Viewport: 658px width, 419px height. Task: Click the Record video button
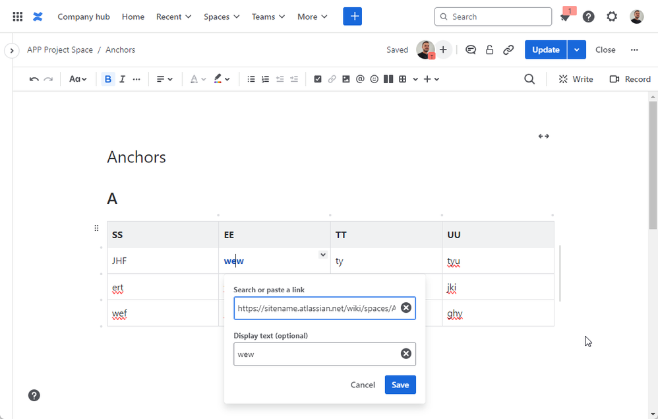click(630, 79)
